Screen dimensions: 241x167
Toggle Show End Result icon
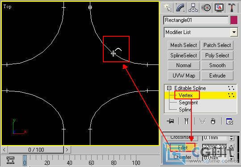click(186, 121)
